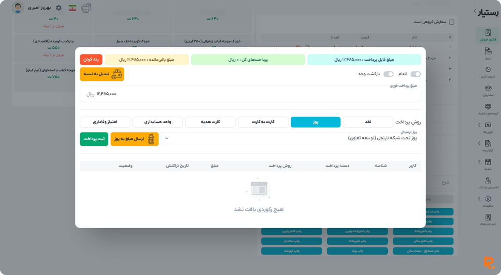Click the Iran flag language icon
This screenshot has height=275, width=501.
(72, 8)
